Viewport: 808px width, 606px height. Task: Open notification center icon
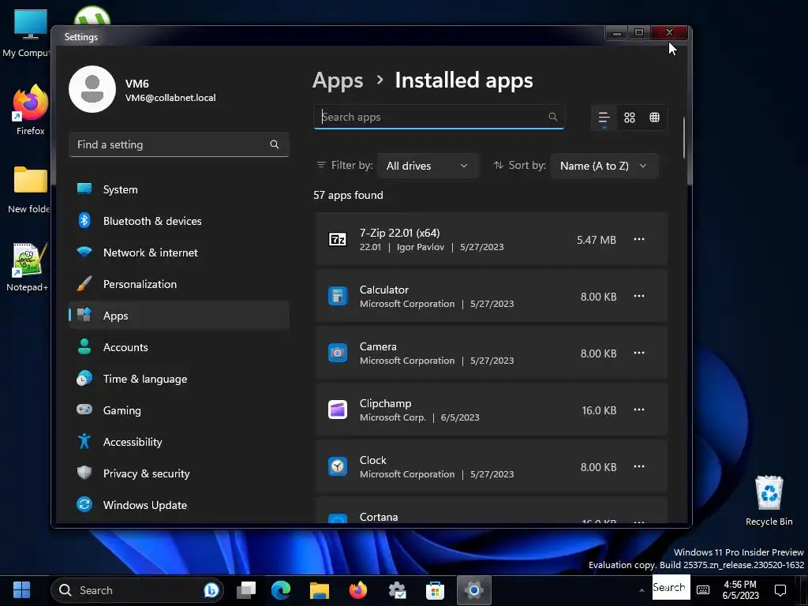point(780,590)
